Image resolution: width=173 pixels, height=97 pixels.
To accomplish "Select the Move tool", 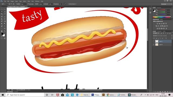I will [x=5, y=9].
